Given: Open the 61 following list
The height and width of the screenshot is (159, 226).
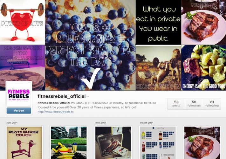Looking at the screenshot, I should point(212,104).
